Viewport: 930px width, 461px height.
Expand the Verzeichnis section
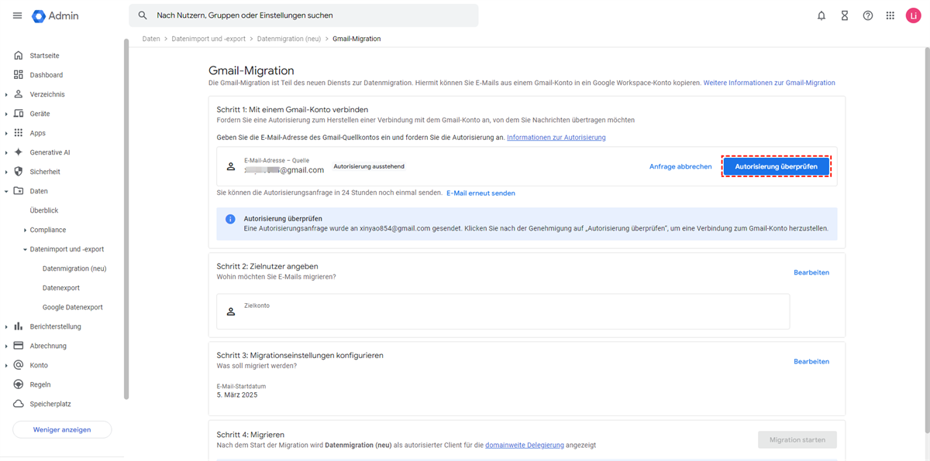pyautogui.click(x=6, y=94)
